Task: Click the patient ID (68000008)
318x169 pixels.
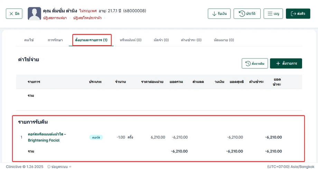Action: [135, 11]
